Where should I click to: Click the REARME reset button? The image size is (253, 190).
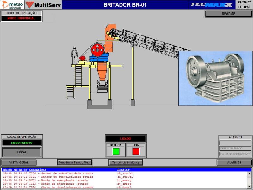point(228,14)
